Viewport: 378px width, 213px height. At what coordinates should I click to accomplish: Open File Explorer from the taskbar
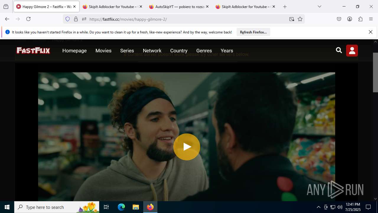136,207
